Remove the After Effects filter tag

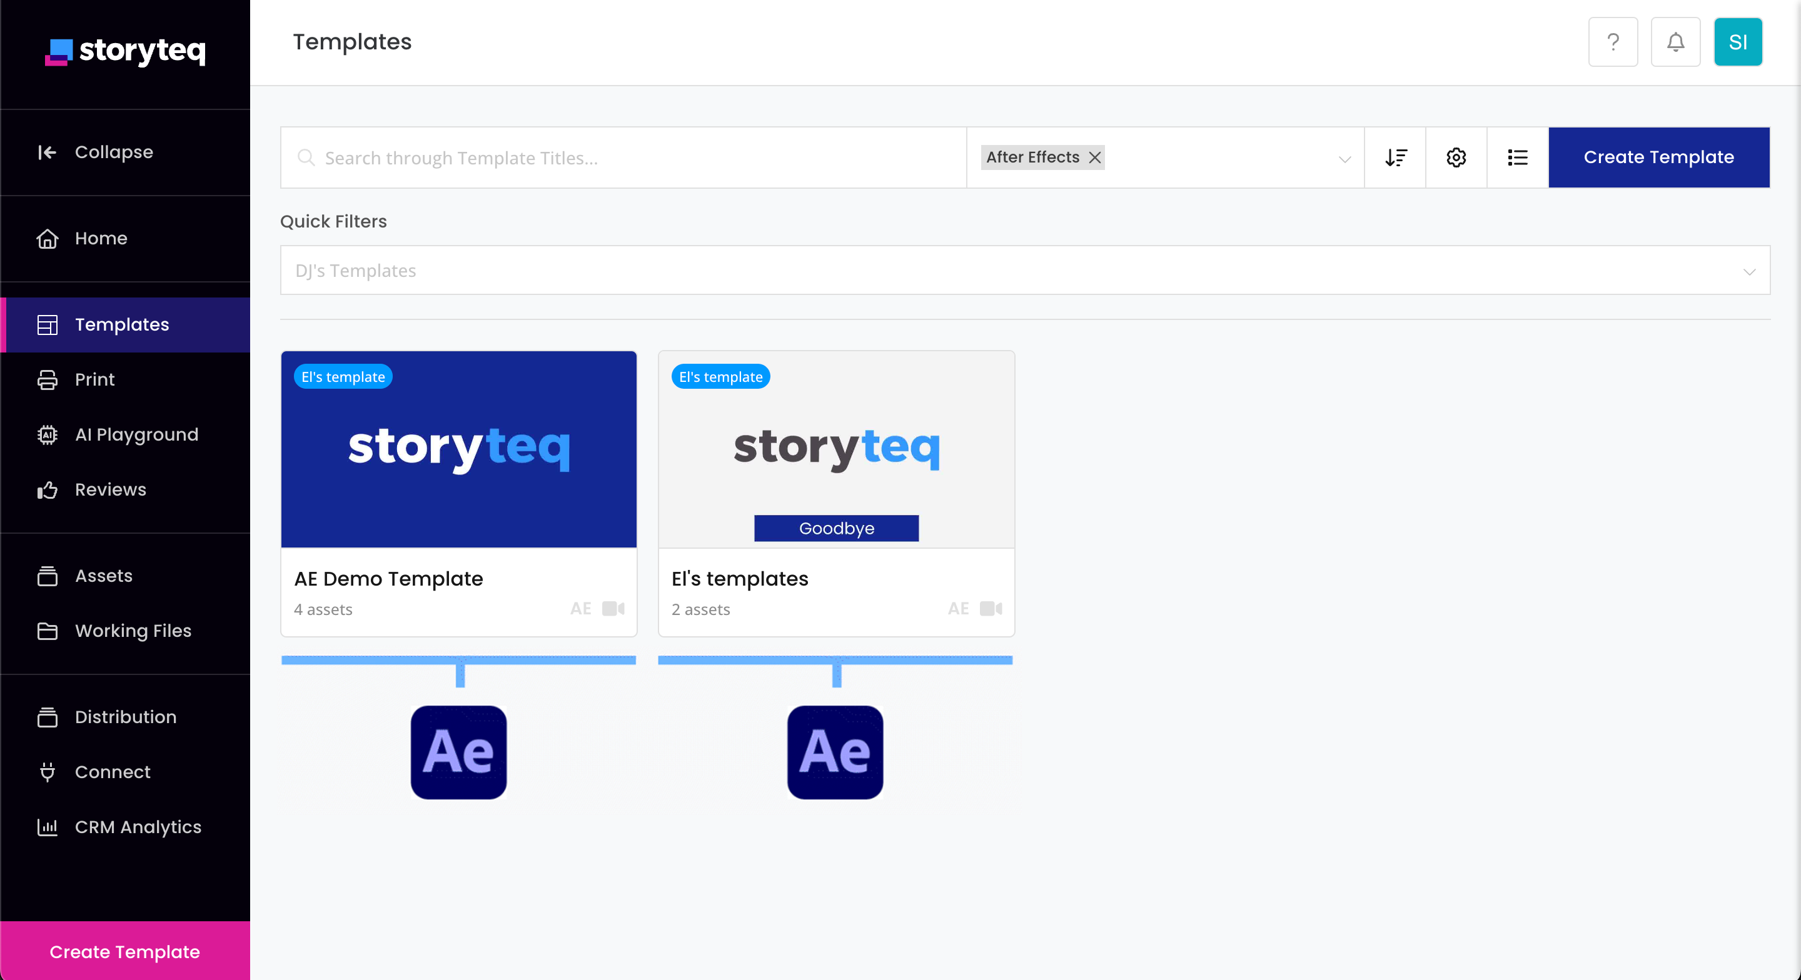click(x=1095, y=157)
